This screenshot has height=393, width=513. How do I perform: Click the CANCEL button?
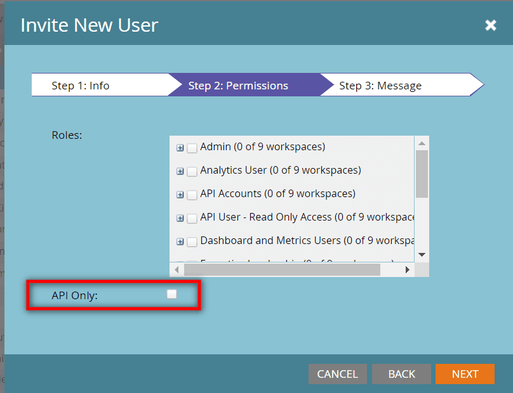337,374
